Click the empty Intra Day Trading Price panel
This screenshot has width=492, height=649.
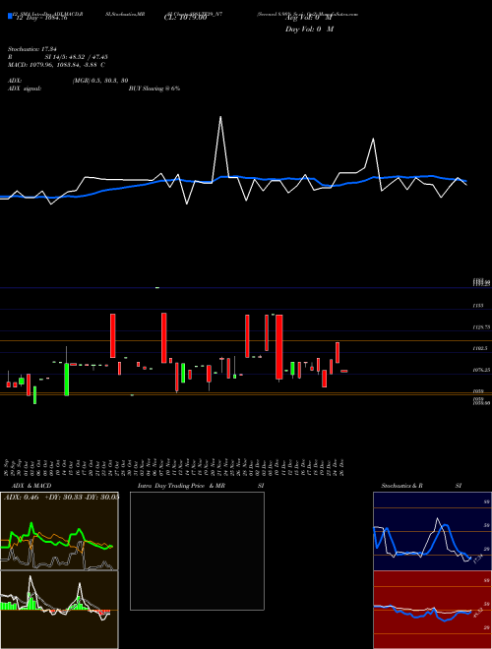[x=197, y=551]
